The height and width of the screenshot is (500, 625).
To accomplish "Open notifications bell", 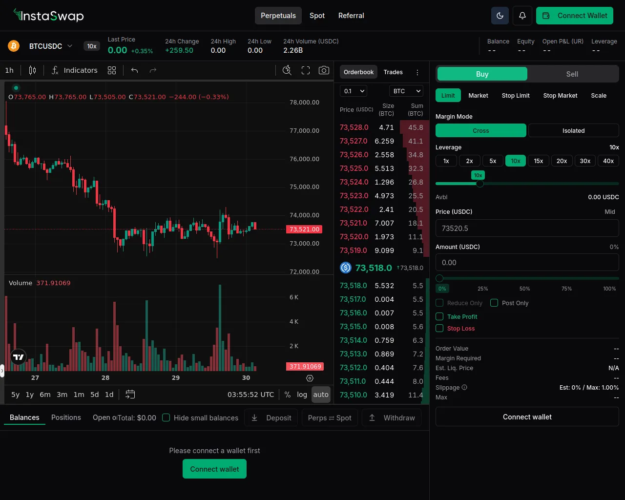I will pyautogui.click(x=522, y=16).
